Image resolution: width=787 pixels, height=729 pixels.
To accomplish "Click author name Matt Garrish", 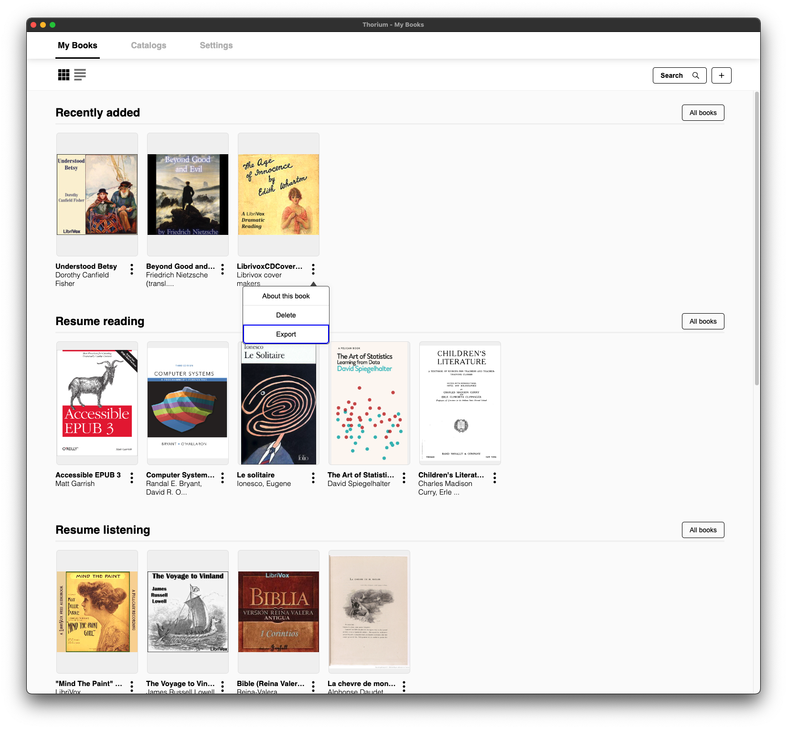I will pyautogui.click(x=75, y=484).
